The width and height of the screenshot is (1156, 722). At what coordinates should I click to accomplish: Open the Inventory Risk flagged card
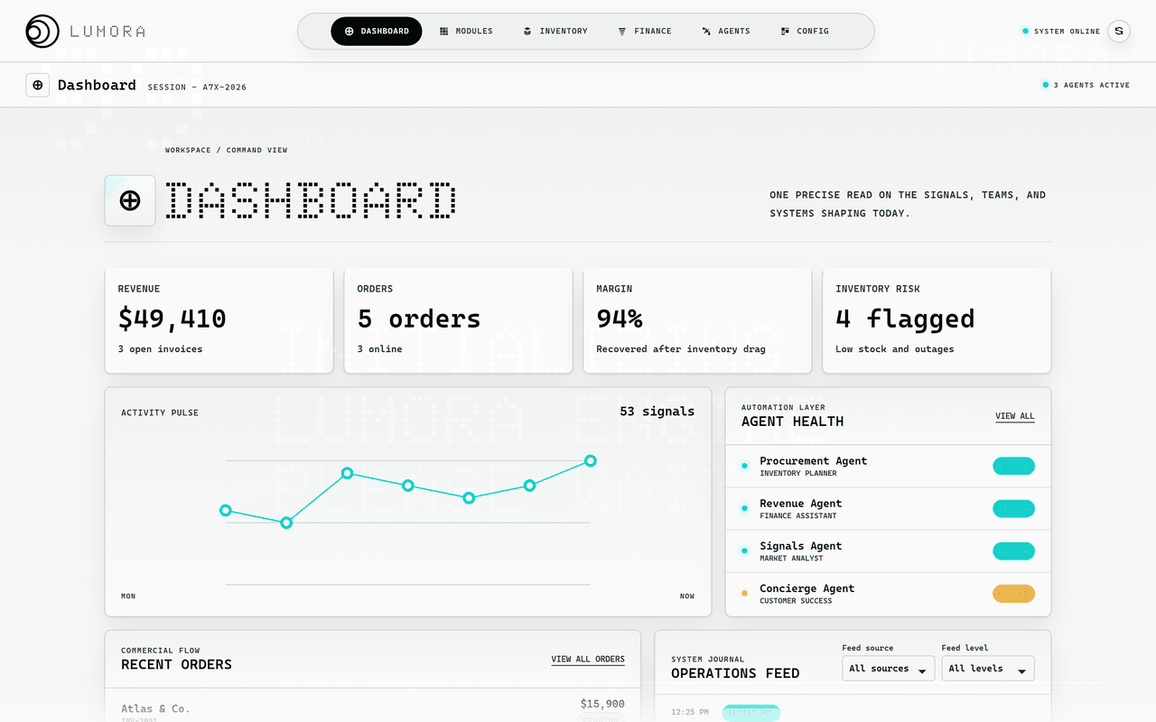(x=937, y=320)
